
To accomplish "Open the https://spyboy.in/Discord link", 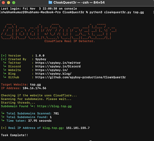I will 58,67.
